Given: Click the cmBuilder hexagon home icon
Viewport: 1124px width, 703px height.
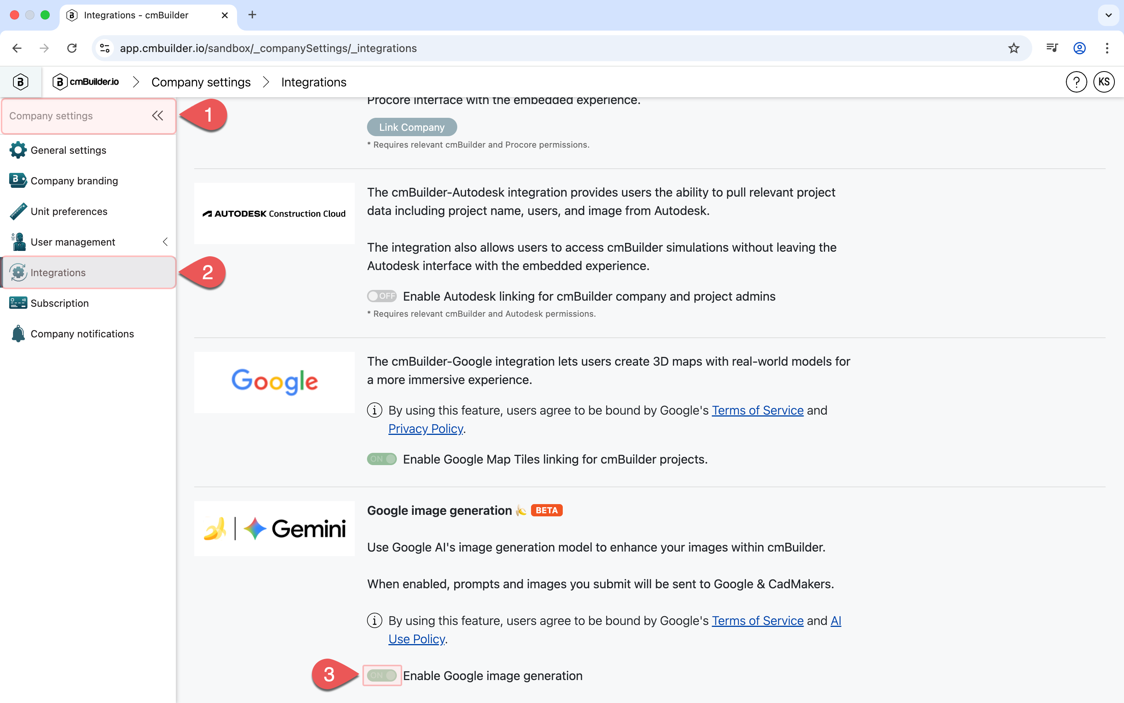Looking at the screenshot, I should click(20, 82).
